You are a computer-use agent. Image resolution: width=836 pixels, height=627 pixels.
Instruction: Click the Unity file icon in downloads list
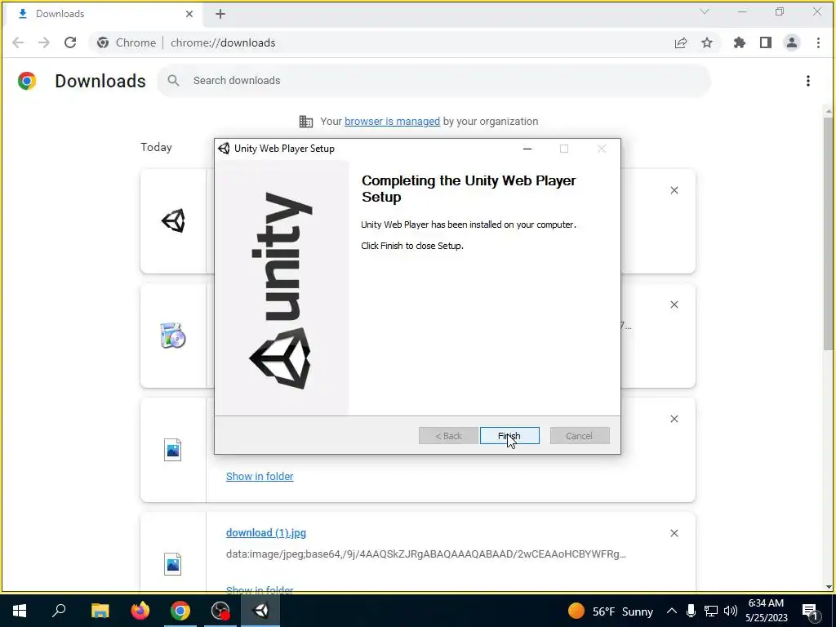pos(173,220)
